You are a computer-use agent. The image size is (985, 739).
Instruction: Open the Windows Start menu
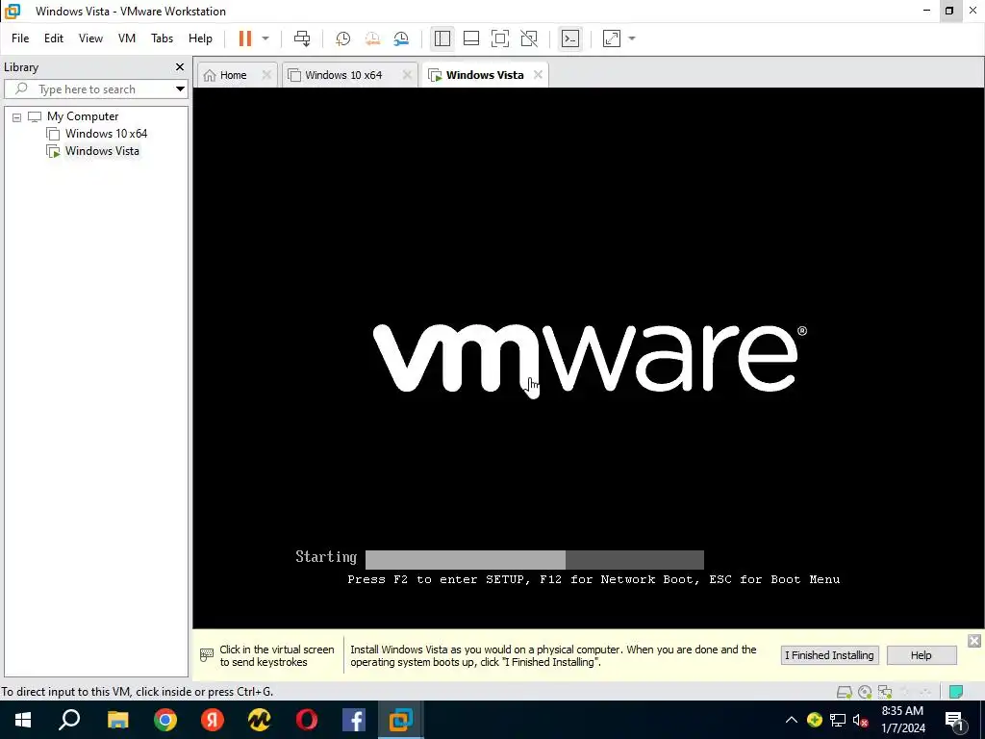[x=23, y=720]
